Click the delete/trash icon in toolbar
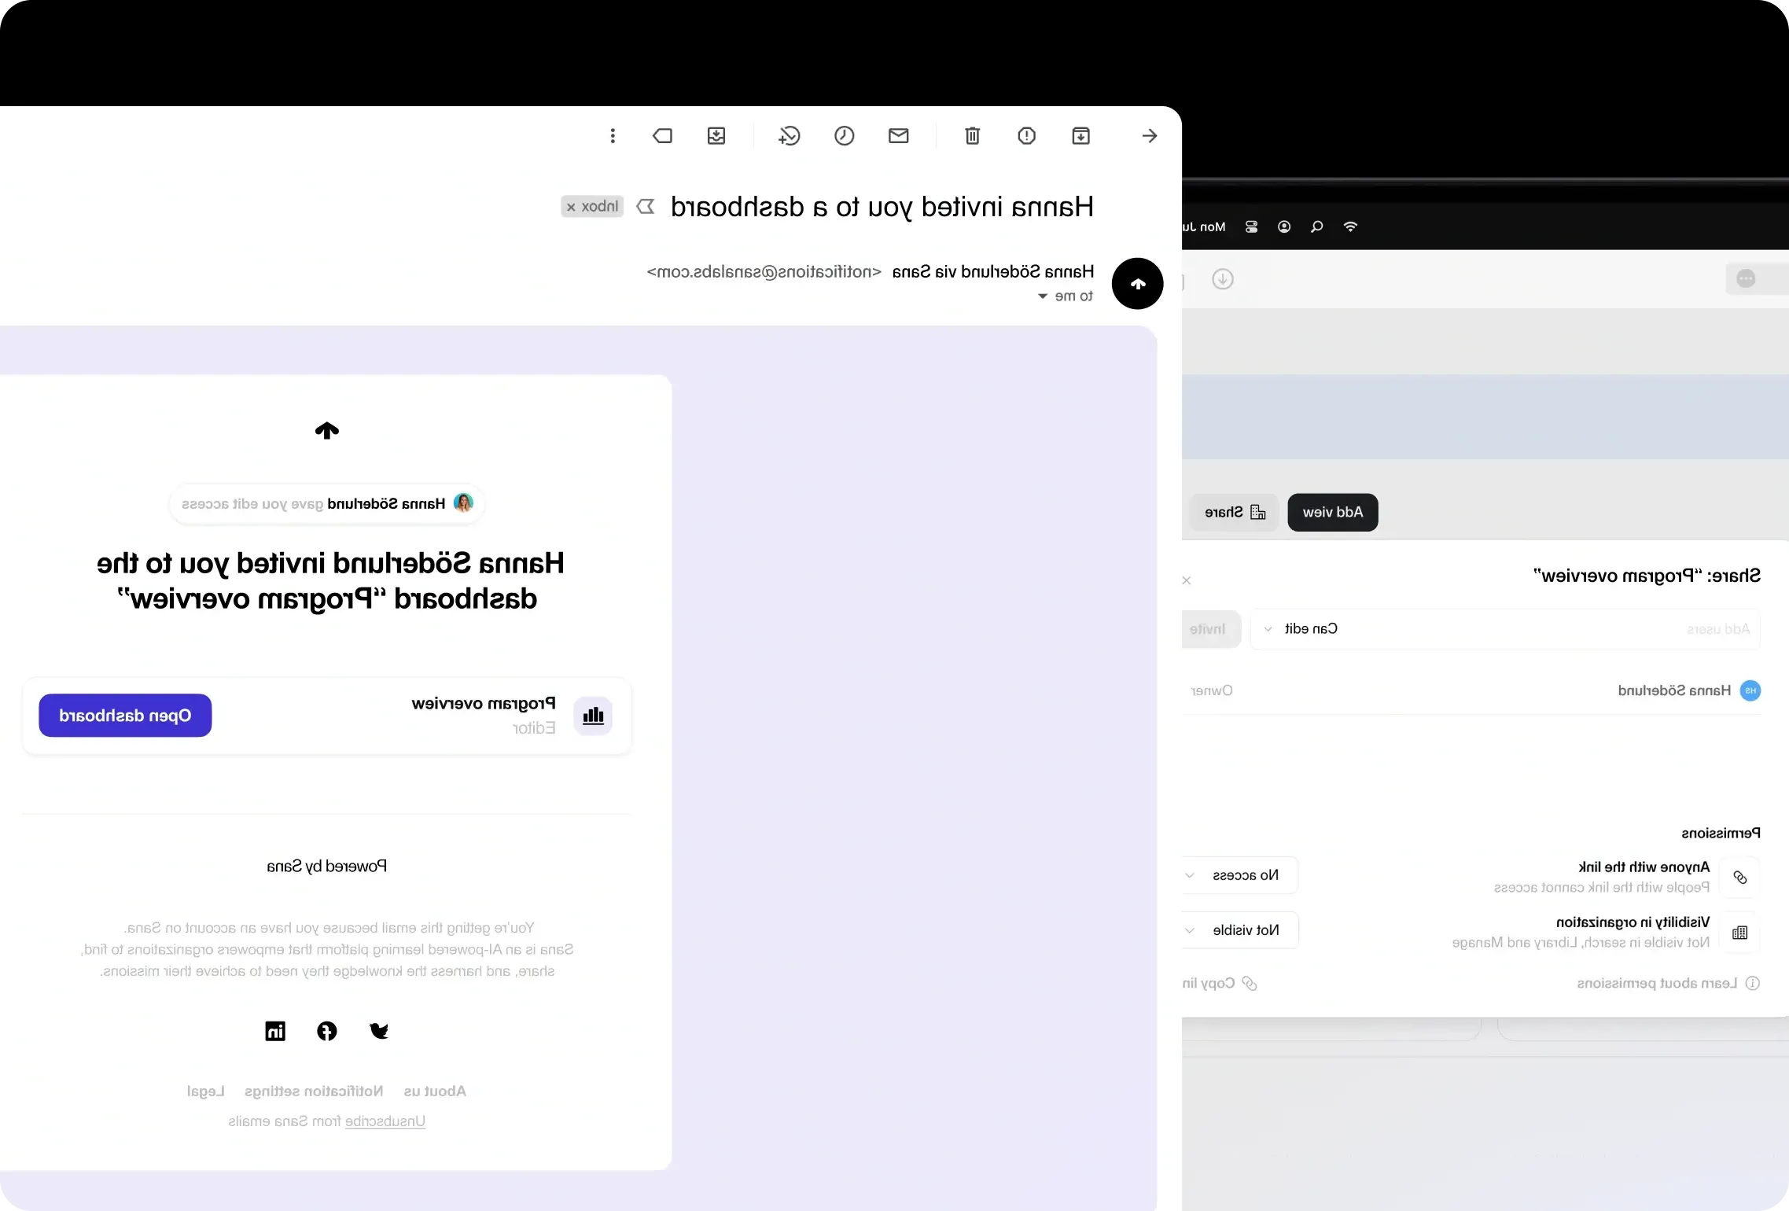1789x1211 pixels. [x=971, y=135]
